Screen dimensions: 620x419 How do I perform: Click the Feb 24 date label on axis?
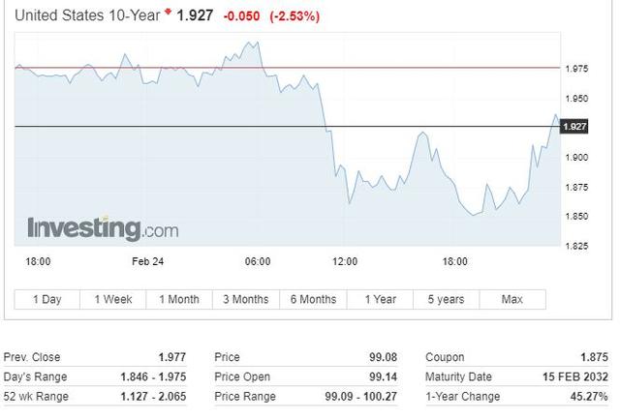[x=147, y=261]
